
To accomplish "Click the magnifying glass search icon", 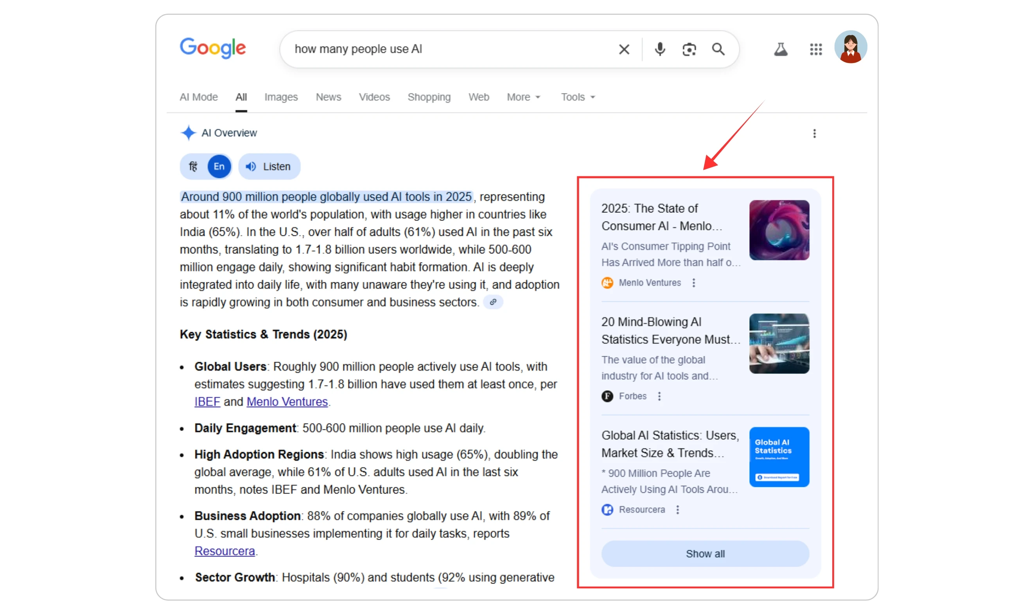I will pos(718,49).
